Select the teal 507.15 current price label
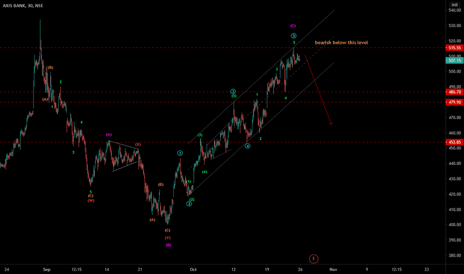464x274 pixels. tap(455, 60)
